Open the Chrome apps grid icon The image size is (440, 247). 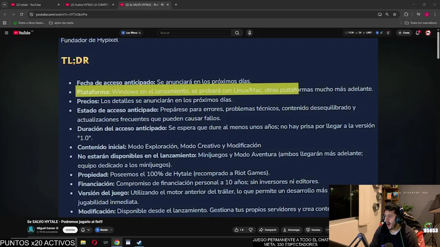point(4,23)
